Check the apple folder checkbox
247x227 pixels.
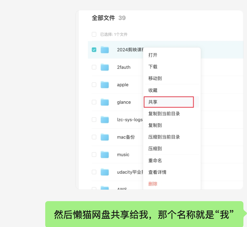[94, 85]
